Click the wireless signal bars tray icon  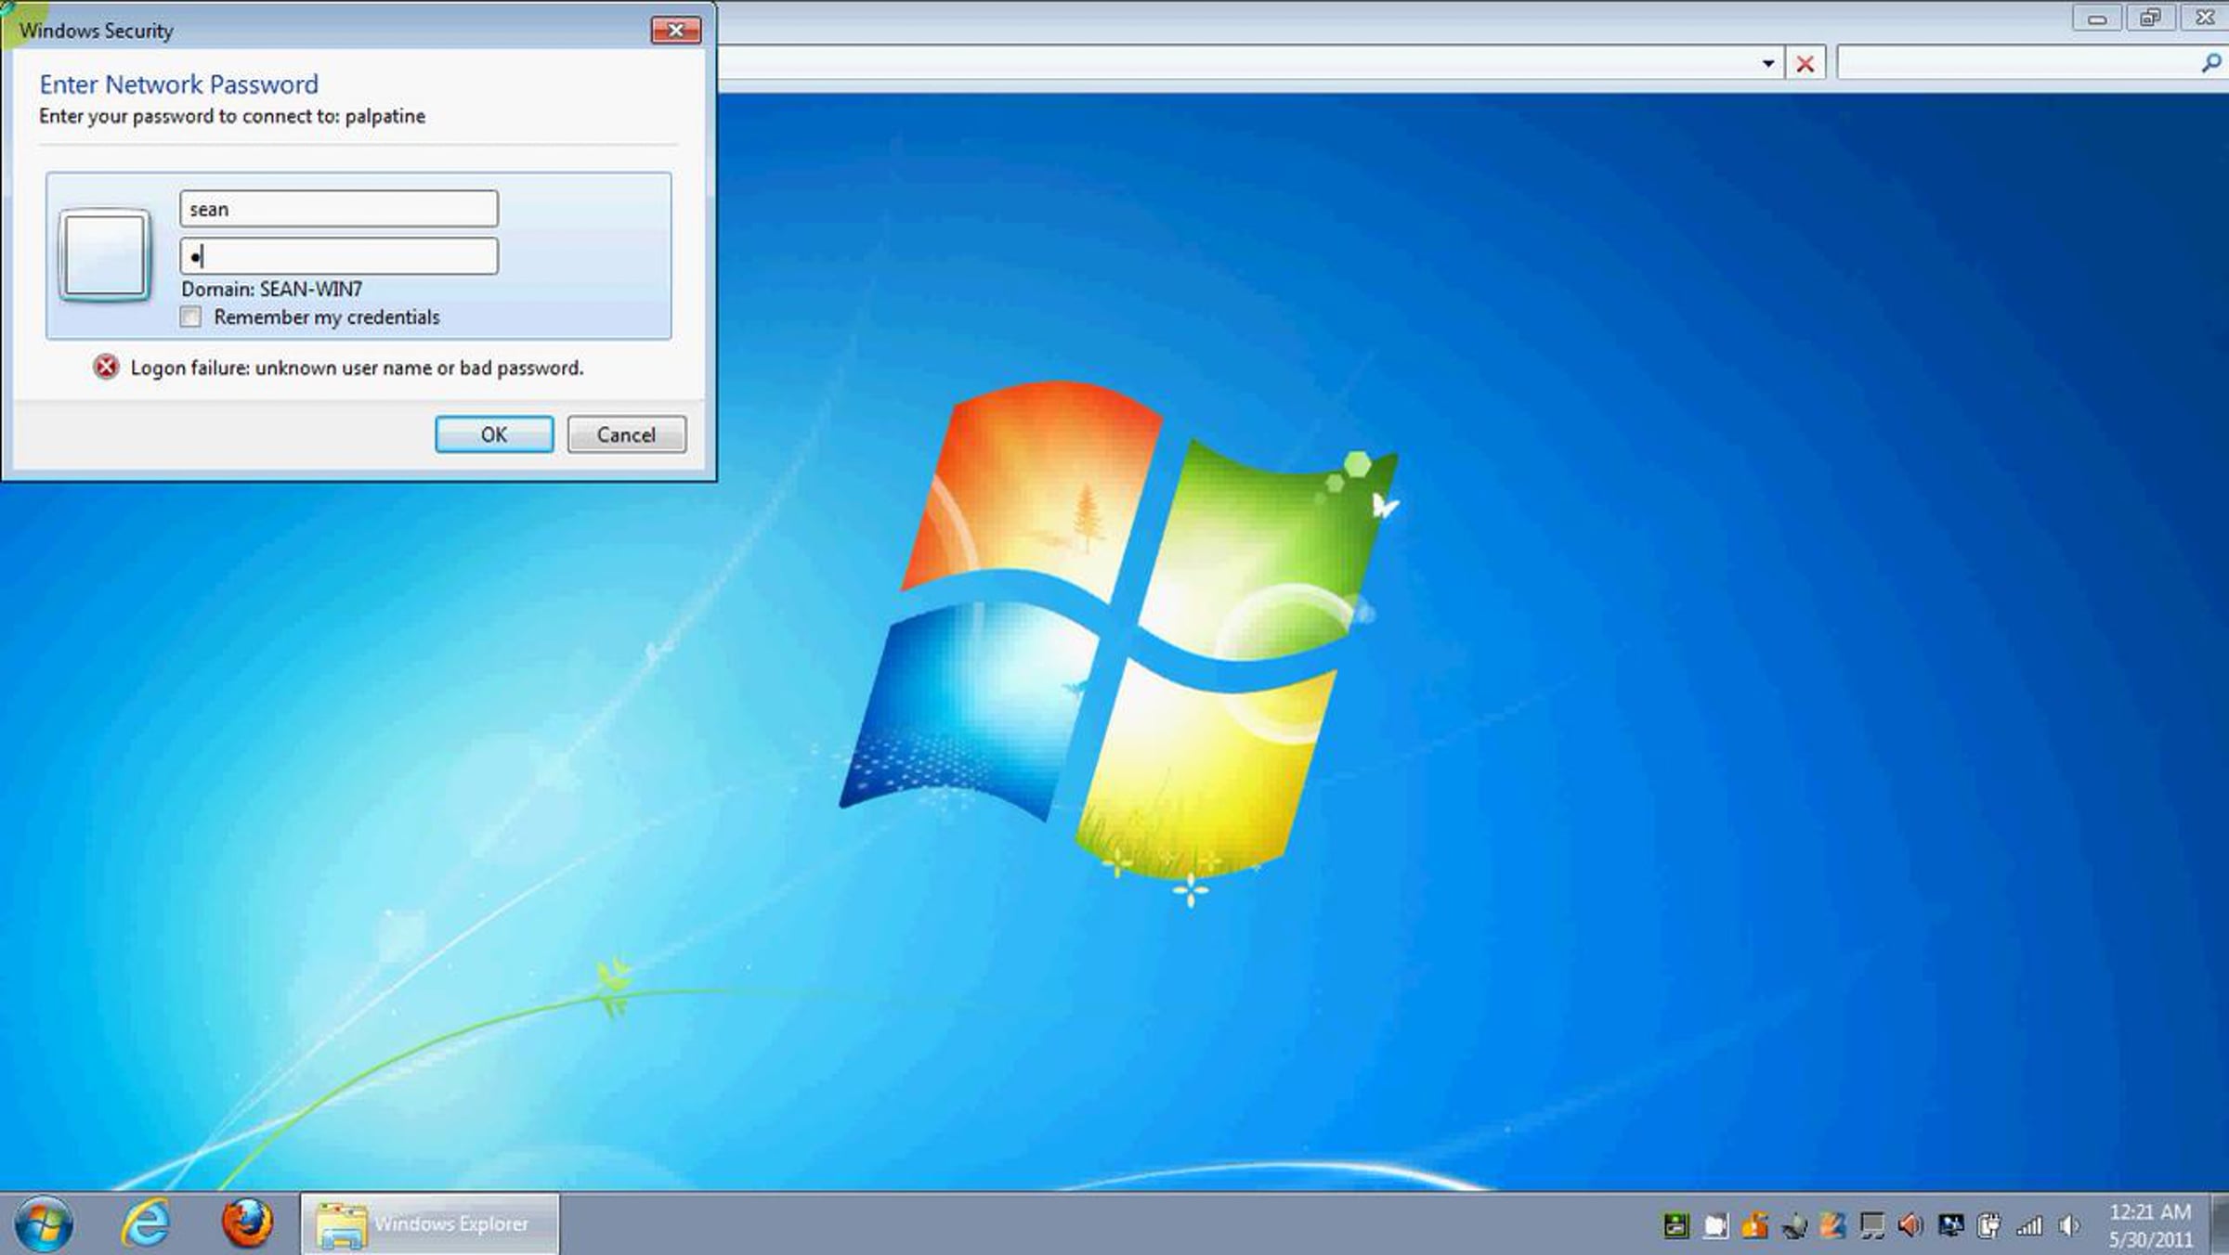[2028, 1226]
